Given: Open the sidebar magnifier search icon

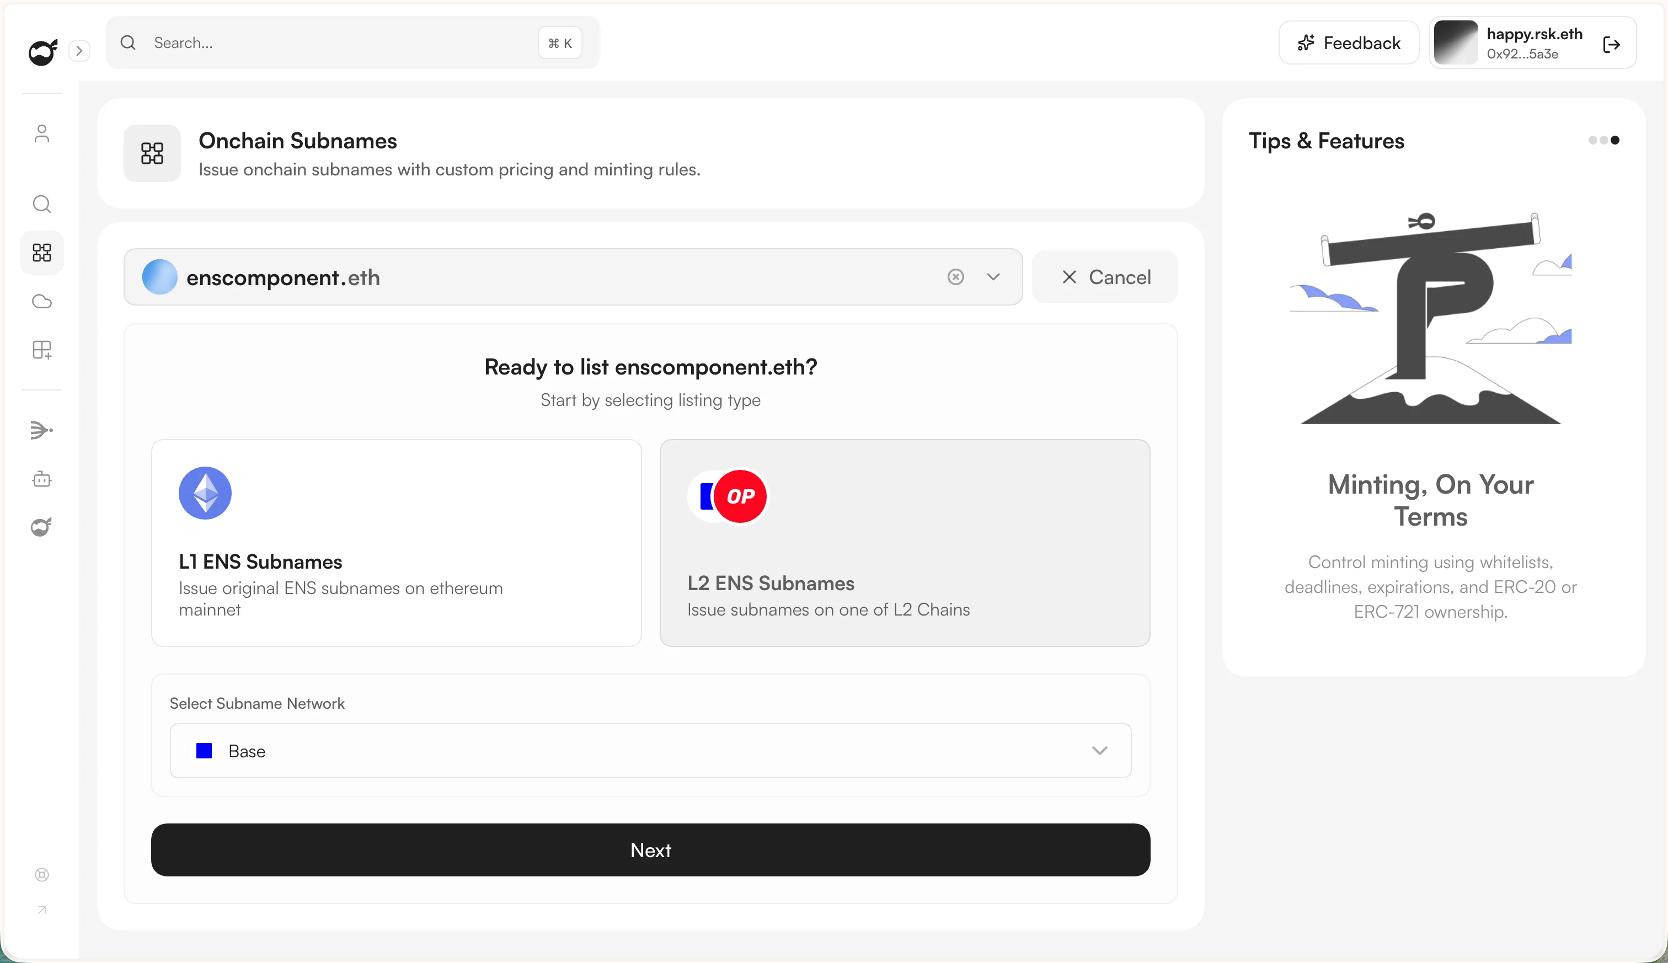Looking at the screenshot, I should click(x=42, y=204).
